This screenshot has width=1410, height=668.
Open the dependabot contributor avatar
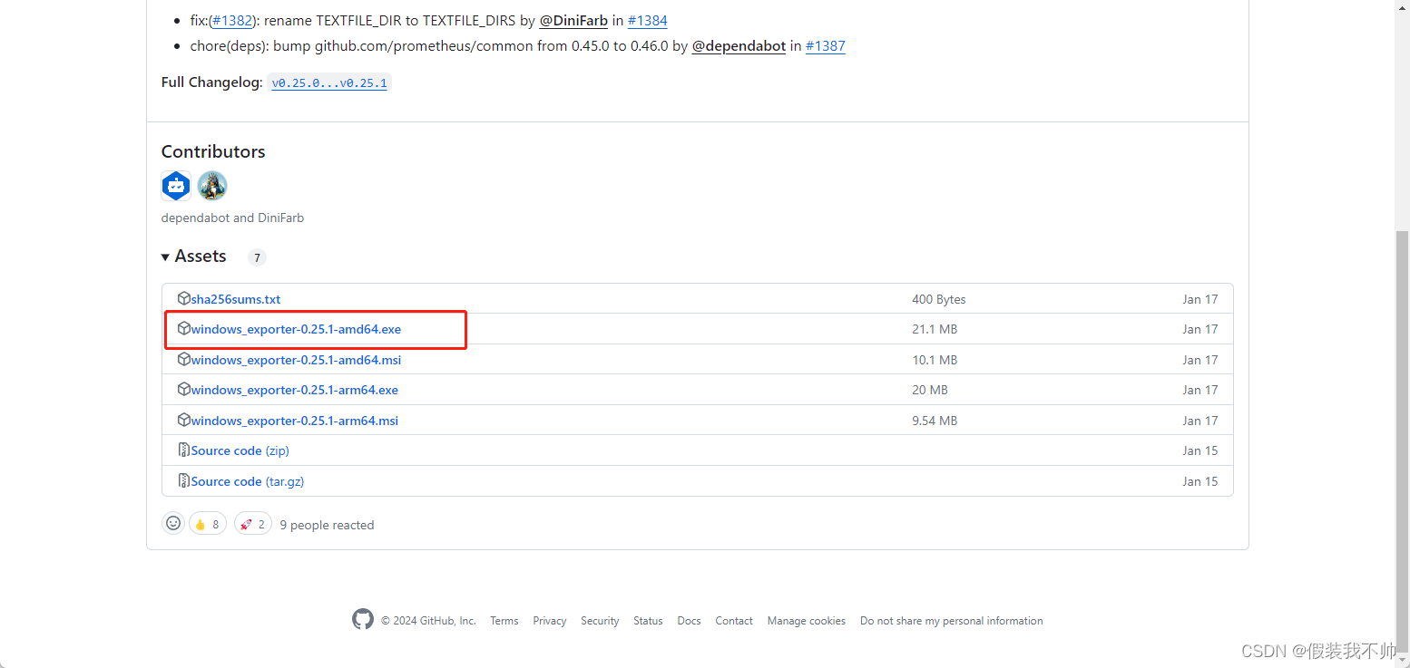pyautogui.click(x=176, y=186)
